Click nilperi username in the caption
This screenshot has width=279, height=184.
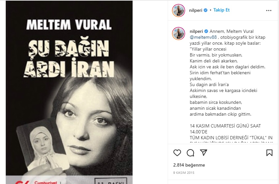(196, 32)
